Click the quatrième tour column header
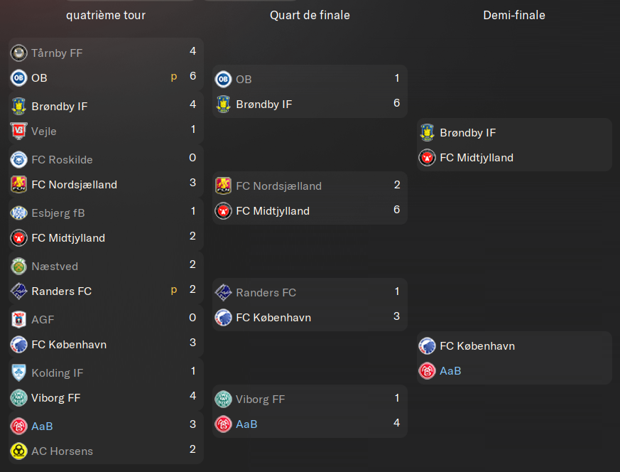 tap(106, 15)
